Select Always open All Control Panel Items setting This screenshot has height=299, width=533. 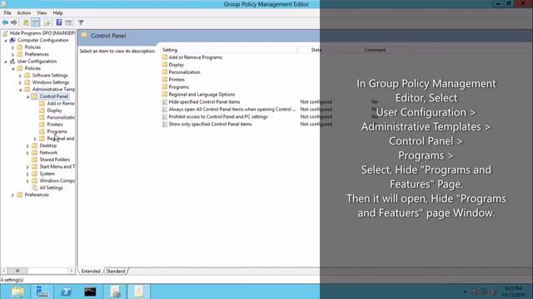point(232,109)
